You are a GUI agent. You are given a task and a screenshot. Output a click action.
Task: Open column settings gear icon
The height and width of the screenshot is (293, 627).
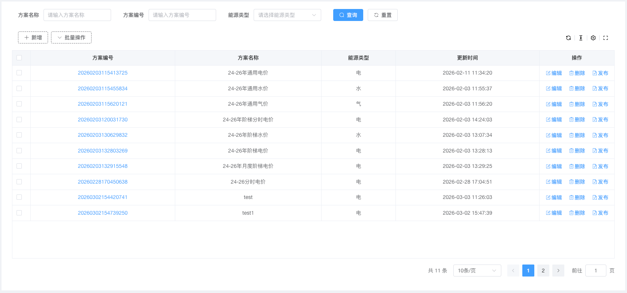pos(593,38)
